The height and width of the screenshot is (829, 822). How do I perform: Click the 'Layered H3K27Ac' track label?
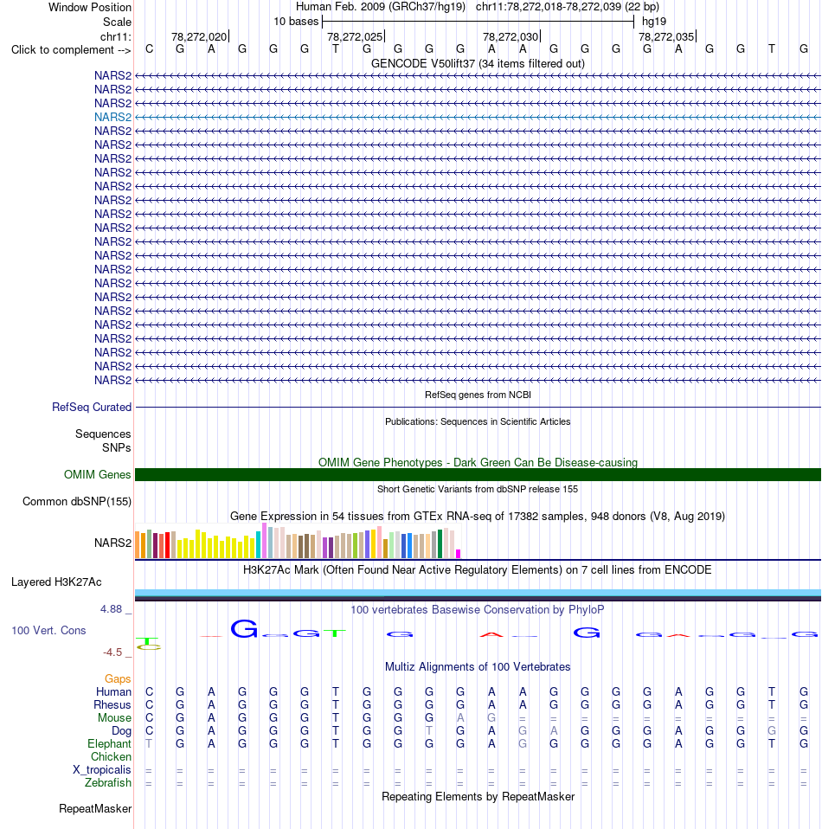coord(56,582)
